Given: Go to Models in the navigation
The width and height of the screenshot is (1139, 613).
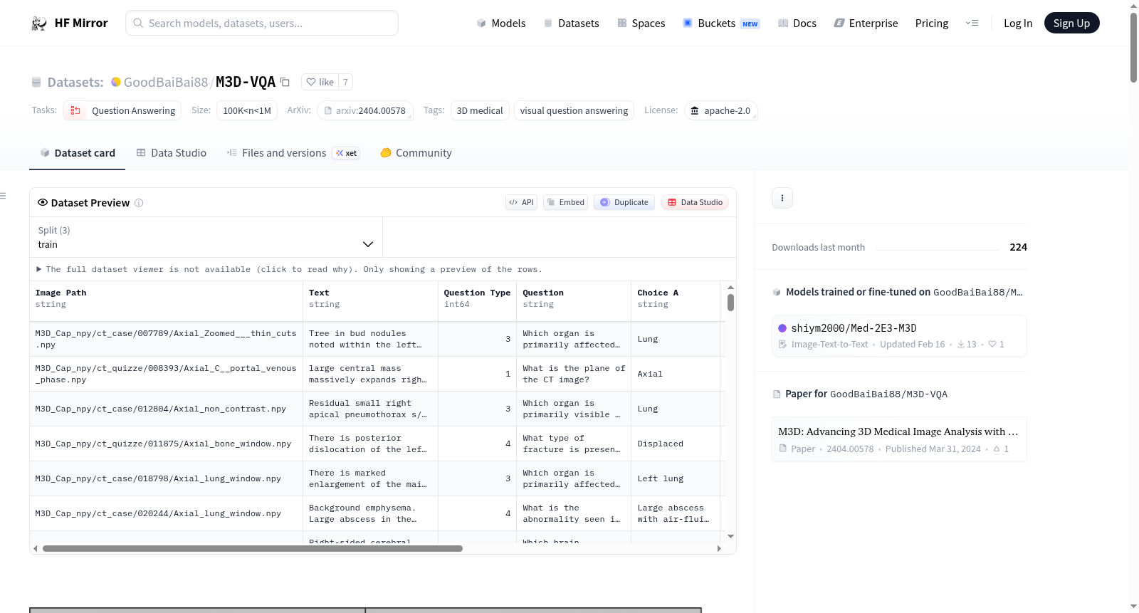Looking at the screenshot, I should coord(501,23).
